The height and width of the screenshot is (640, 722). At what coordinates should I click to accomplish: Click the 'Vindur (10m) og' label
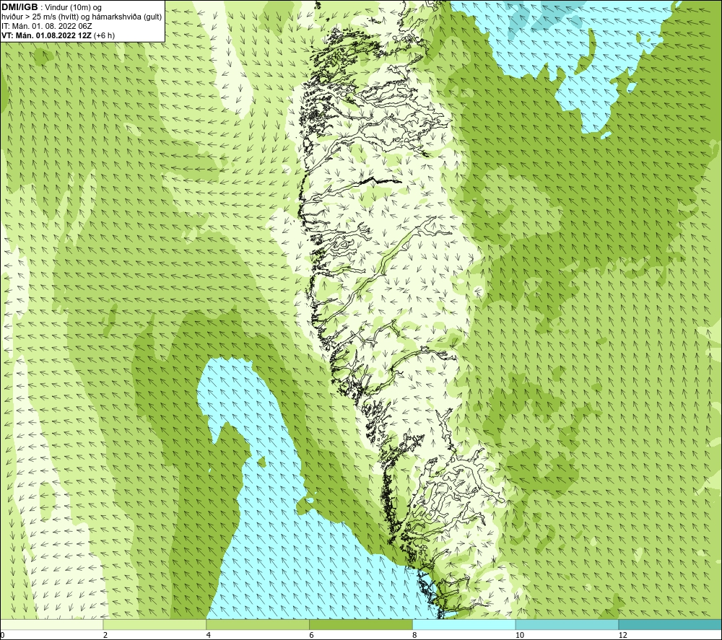point(74,7)
